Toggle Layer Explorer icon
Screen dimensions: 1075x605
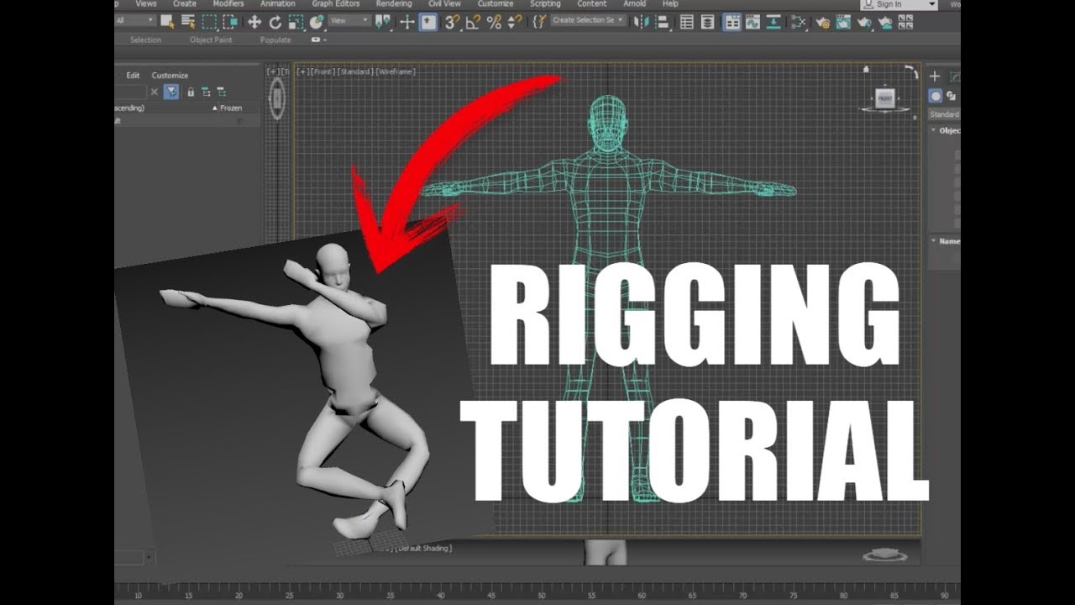[x=707, y=22]
